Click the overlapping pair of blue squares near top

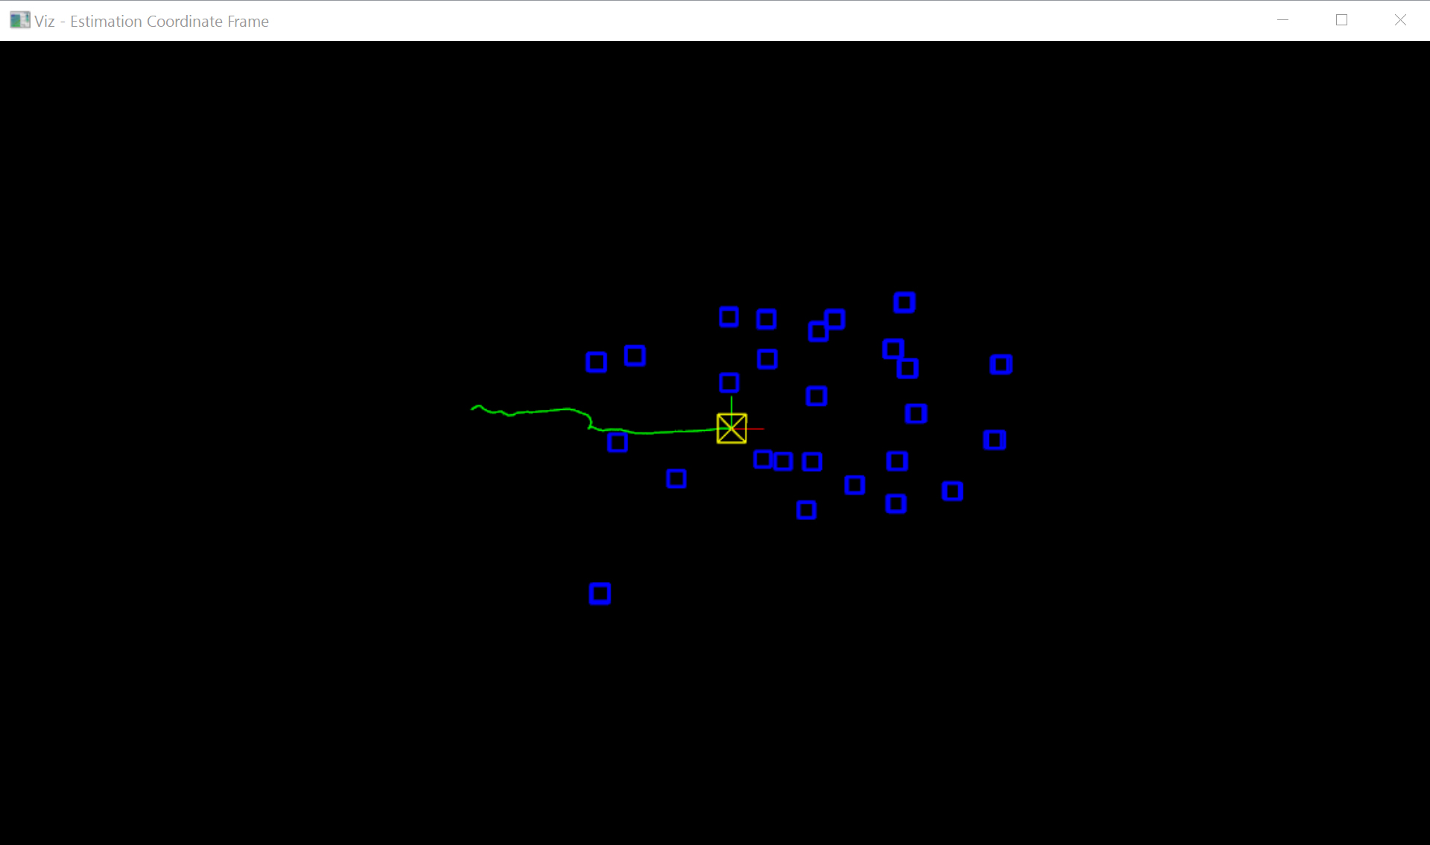tap(827, 326)
